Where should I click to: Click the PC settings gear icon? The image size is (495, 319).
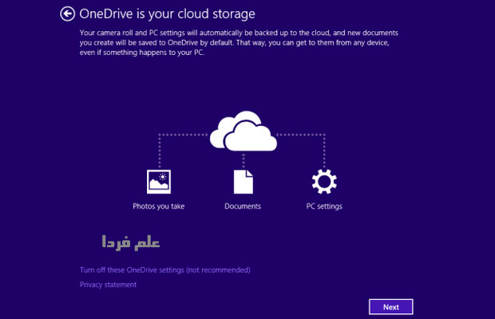(x=324, y=182)
